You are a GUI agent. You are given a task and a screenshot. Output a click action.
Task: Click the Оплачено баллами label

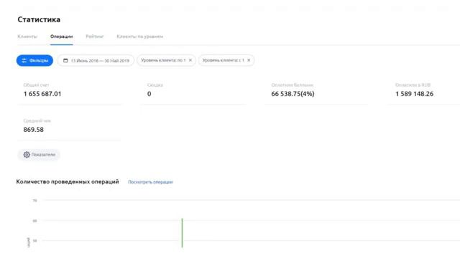pyautogui.click(x=293, y=85)
